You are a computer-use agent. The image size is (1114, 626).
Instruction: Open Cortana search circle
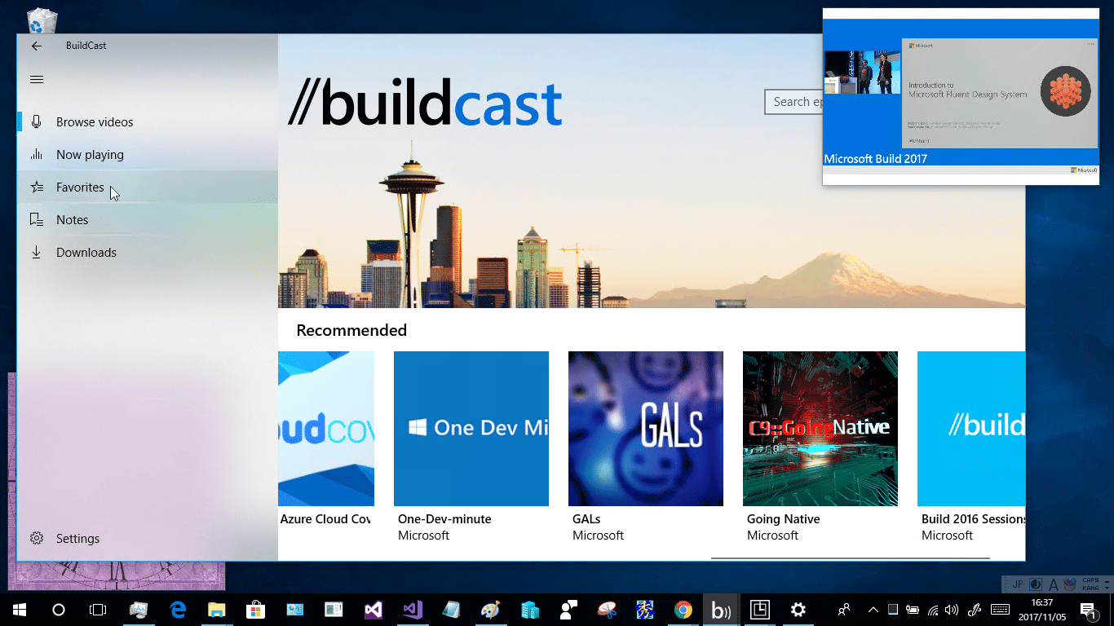[59, 610]
